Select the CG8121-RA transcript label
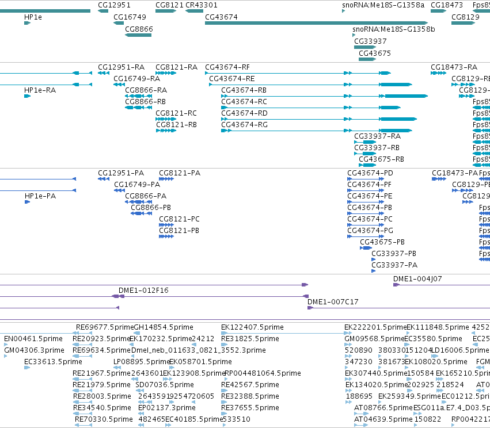Screen dimensions: 490x428 176,67
